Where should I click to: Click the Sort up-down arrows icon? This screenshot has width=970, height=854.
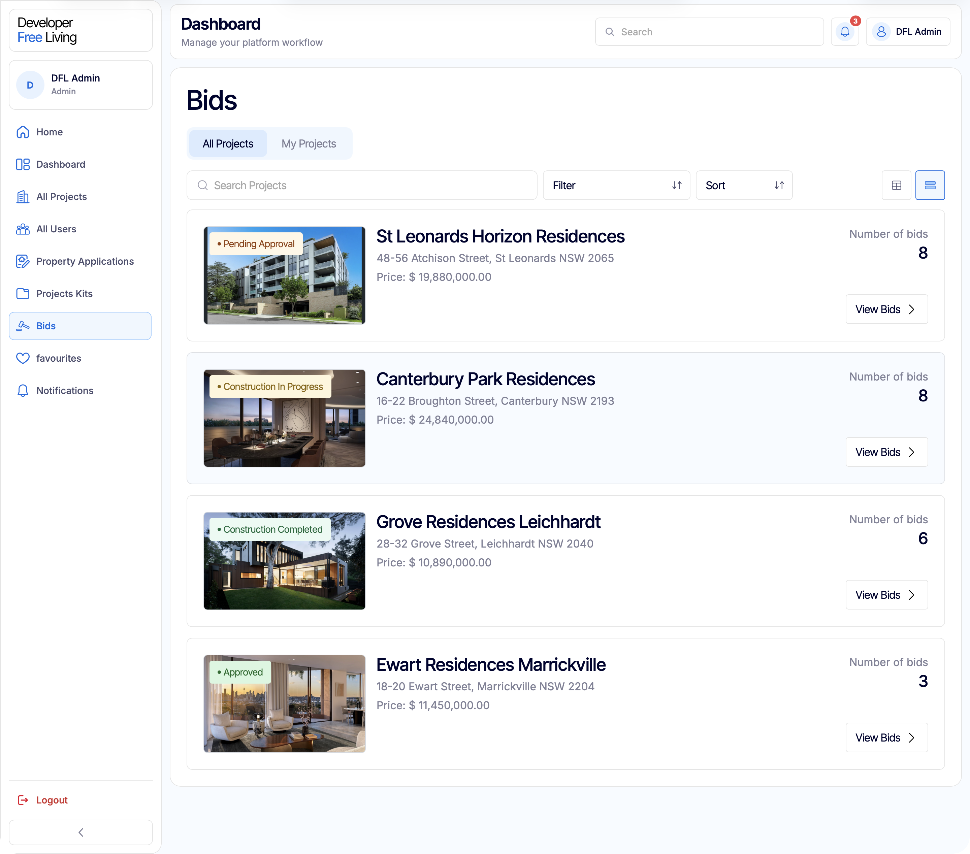pos(779,185)
